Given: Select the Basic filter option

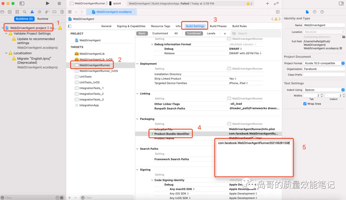Looking at the screenshot, I should tap(142, 33).
